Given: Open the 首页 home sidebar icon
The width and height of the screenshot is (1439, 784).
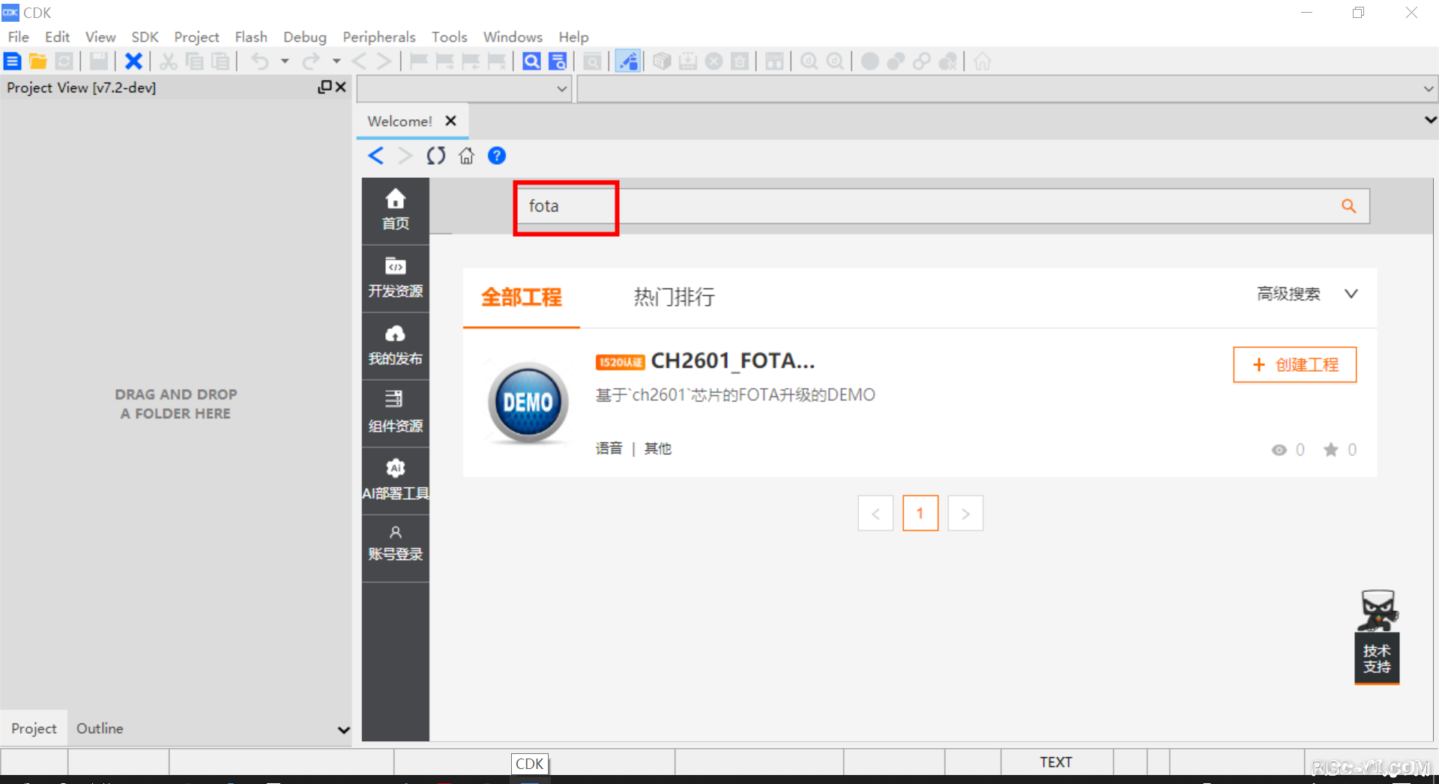Looking at the screenshot, I should (x=395, y=210).
